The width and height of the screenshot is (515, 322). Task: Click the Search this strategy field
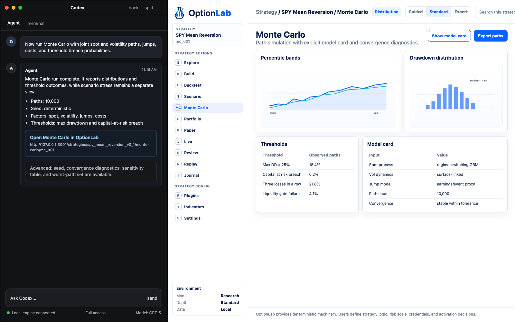pyautogui.click(x=496, y=12)
